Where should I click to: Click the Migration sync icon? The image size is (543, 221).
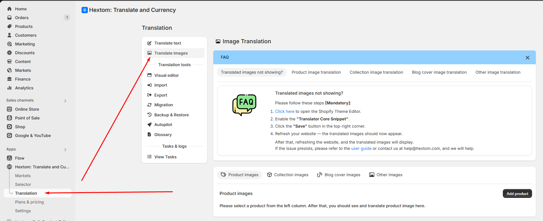pos(150,105)
